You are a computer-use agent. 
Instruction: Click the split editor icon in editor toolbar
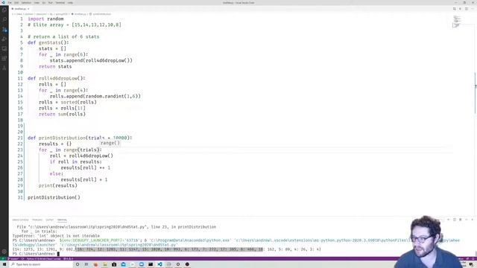[466, 9]
